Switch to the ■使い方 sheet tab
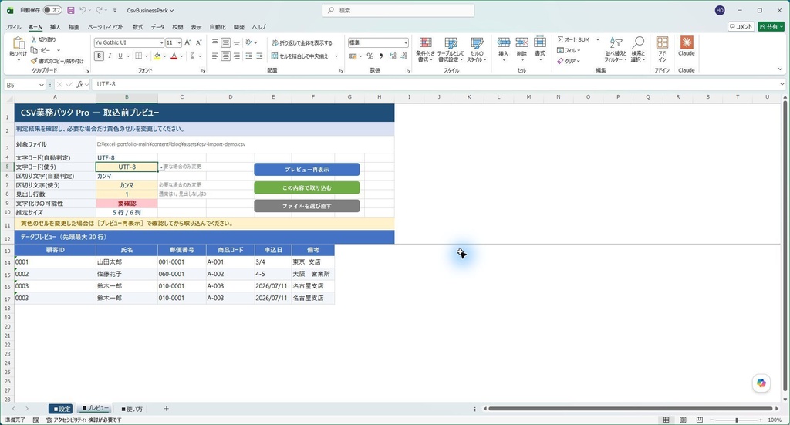The height and width of the screenshot is (425, 790). point(132,409)
